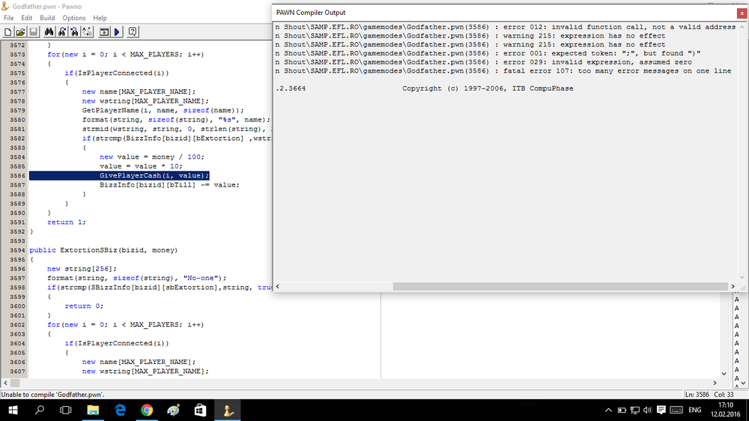Open the Help menu
The image size is (749, 421).
[100, 18]
